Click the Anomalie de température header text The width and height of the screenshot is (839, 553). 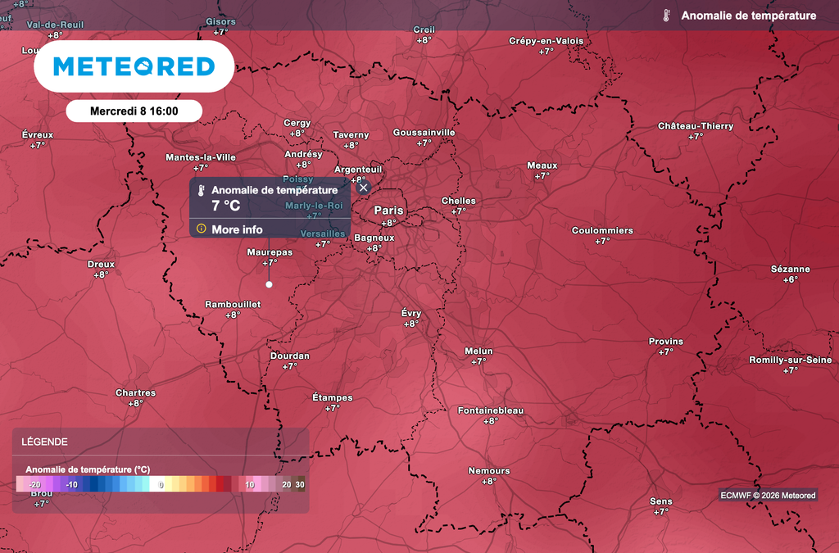coord(751,15)
